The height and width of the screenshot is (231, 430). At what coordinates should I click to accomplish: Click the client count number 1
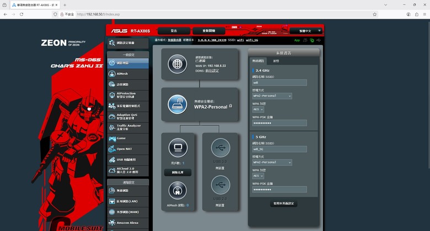click(x=183, y=163)
